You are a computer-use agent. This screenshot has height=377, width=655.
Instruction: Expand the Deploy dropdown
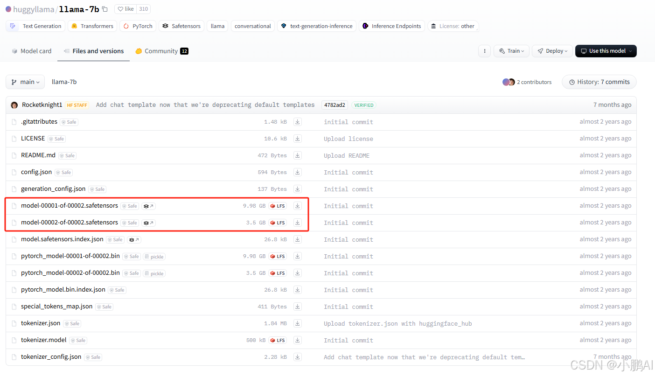pyautogui.click(x=552, y=51)
